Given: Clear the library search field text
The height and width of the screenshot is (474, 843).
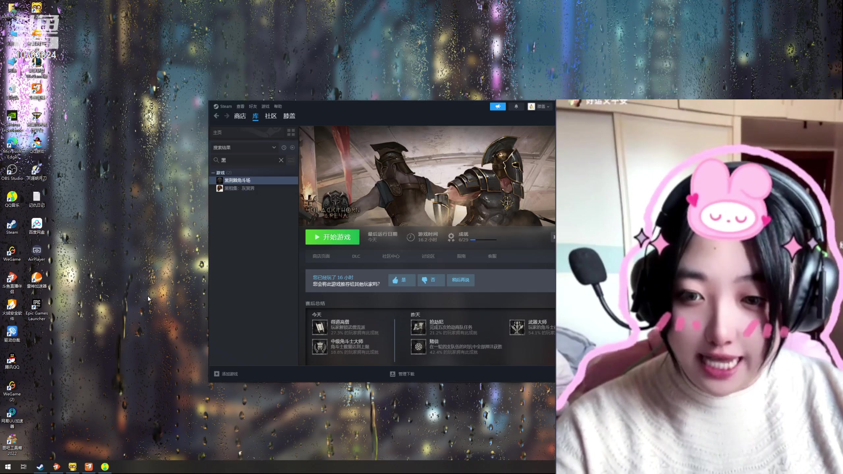Looking at the screenshot, I should 281,160.
